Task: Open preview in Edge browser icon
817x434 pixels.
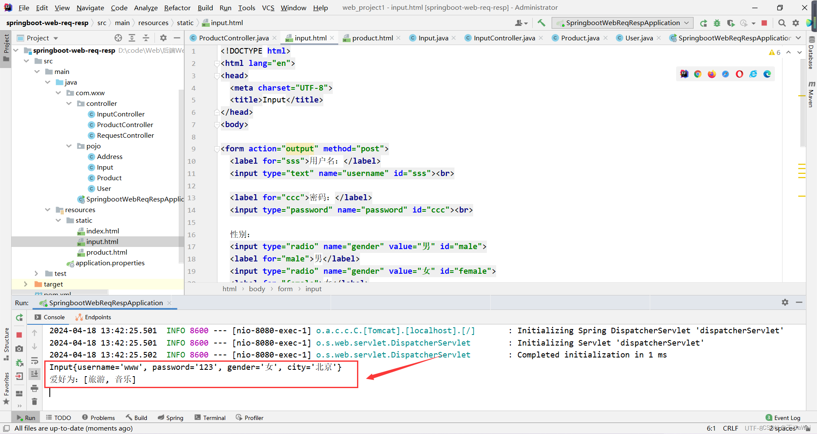Action: 767,74
